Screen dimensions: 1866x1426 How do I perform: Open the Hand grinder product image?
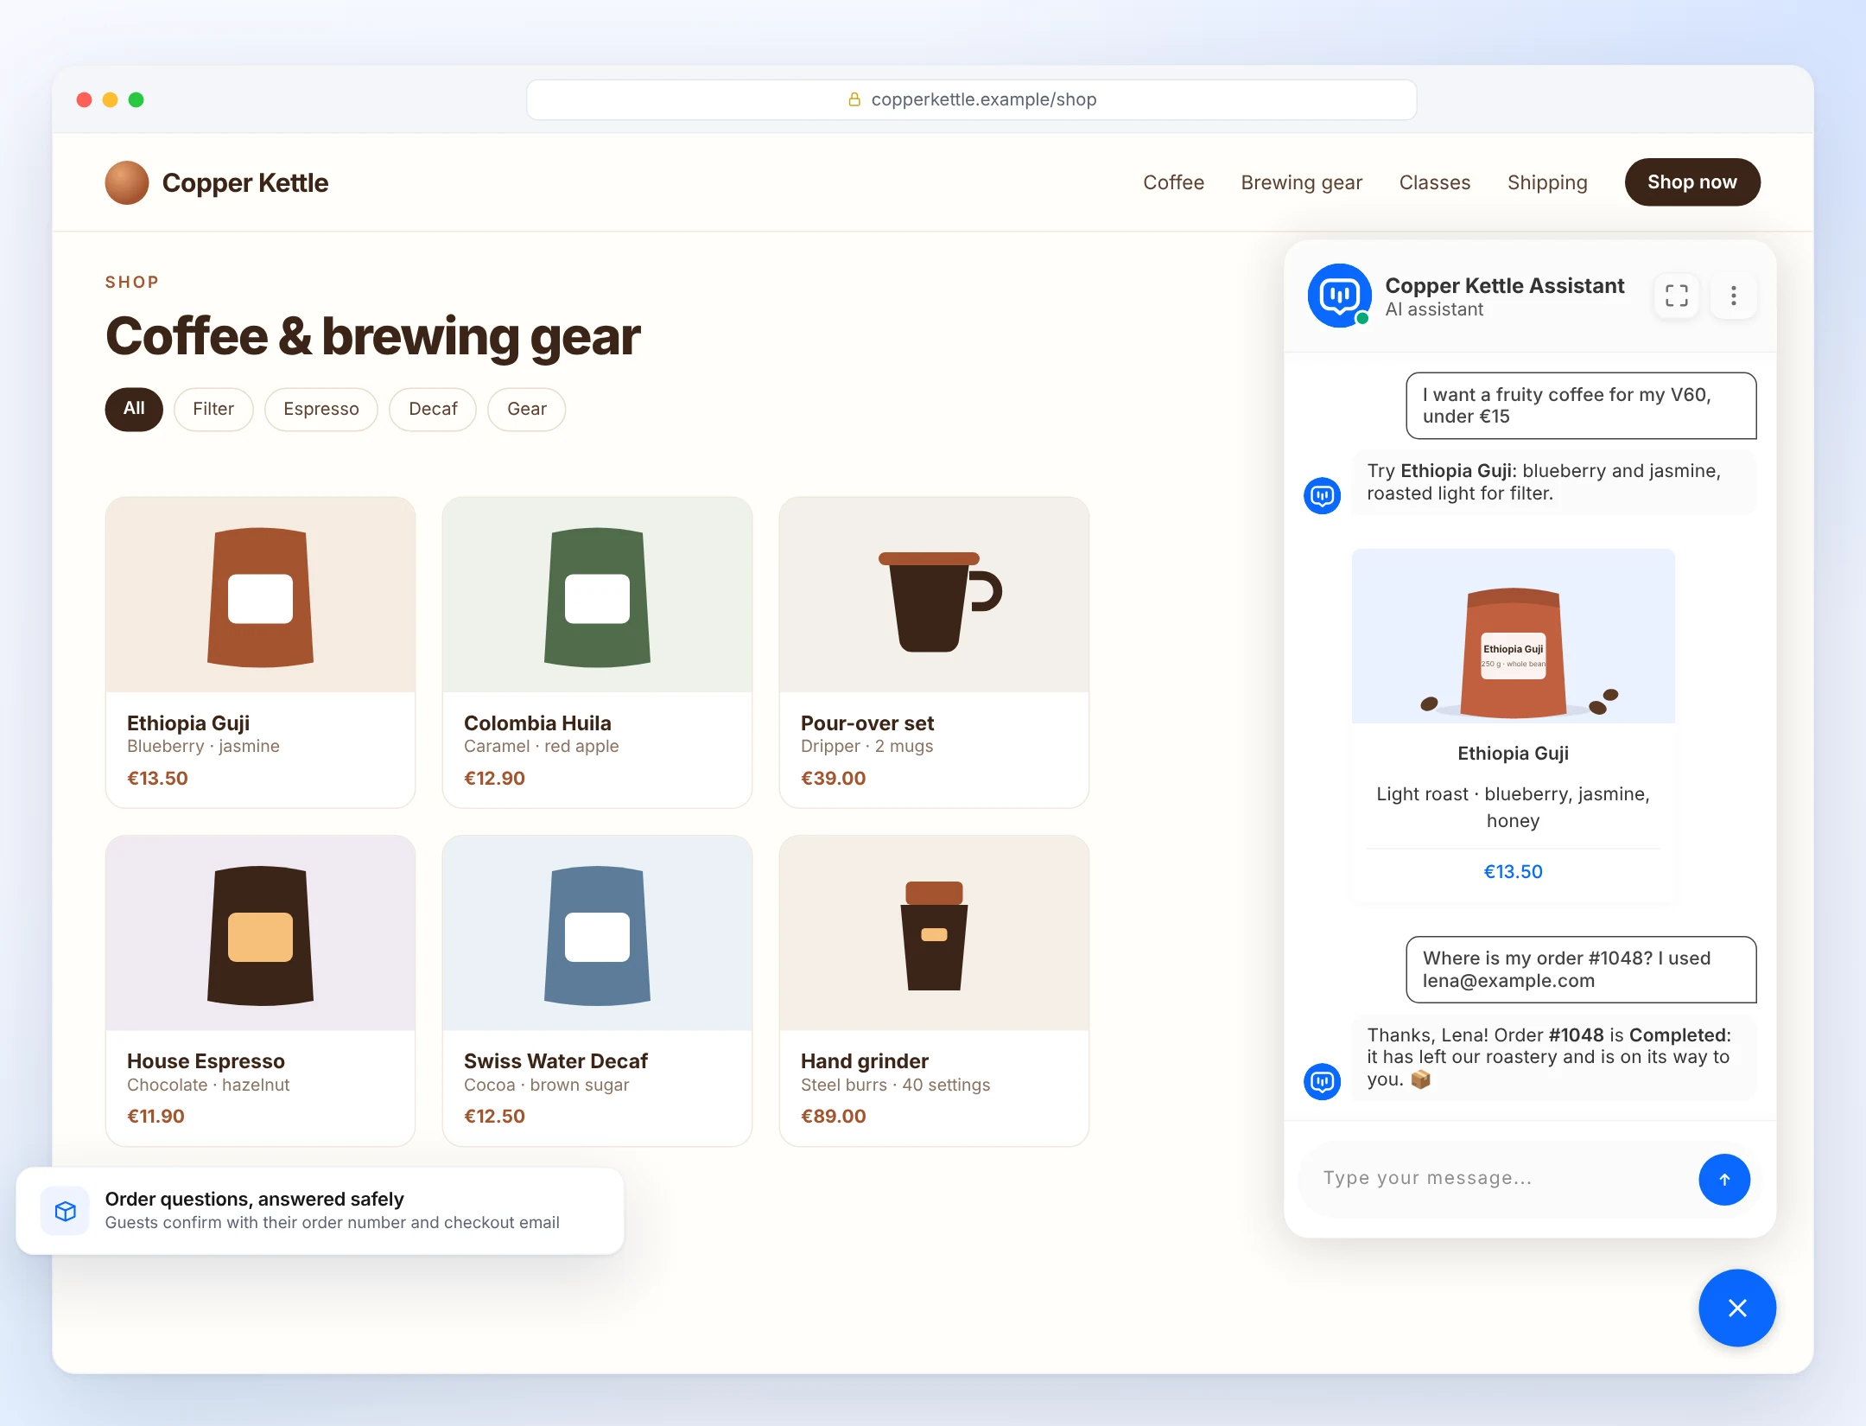(934, 933)
